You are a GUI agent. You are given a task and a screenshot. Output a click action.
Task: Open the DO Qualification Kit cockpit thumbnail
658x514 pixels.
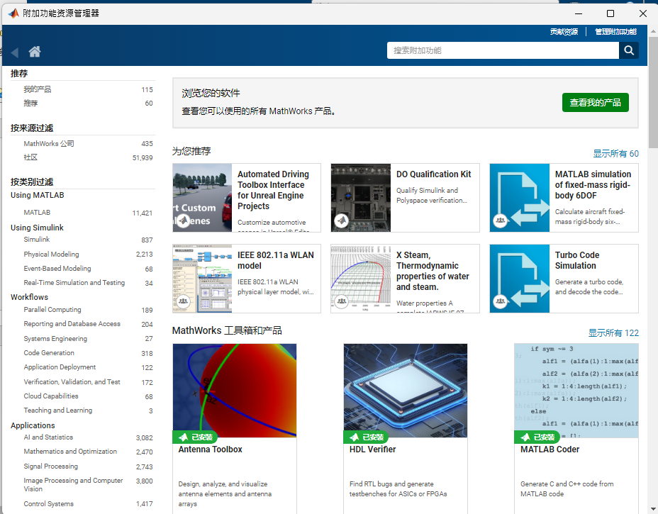361,198
